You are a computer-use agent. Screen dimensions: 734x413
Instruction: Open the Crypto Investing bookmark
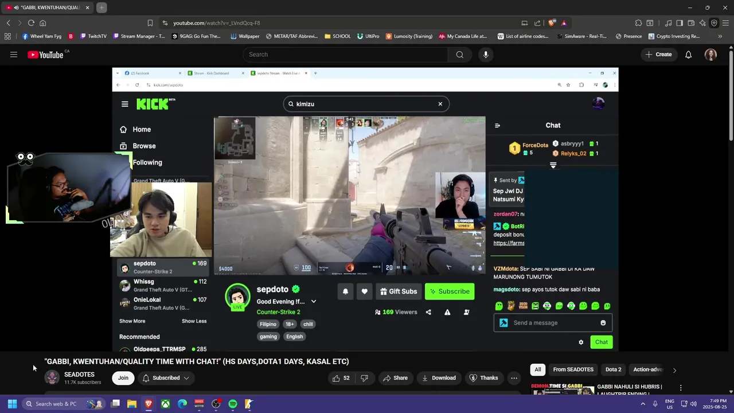674,36
